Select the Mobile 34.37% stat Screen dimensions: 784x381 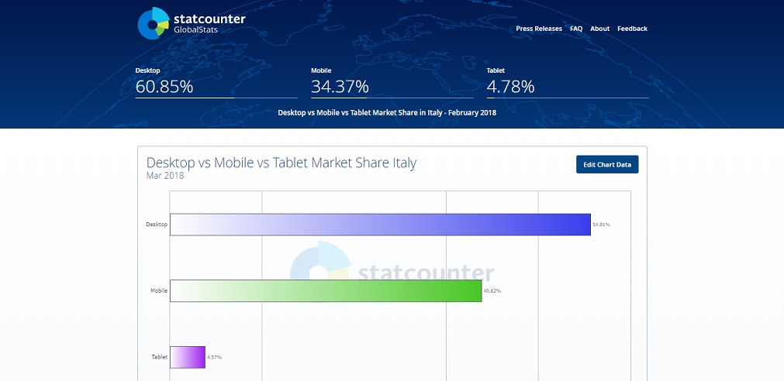coord(392,82)
